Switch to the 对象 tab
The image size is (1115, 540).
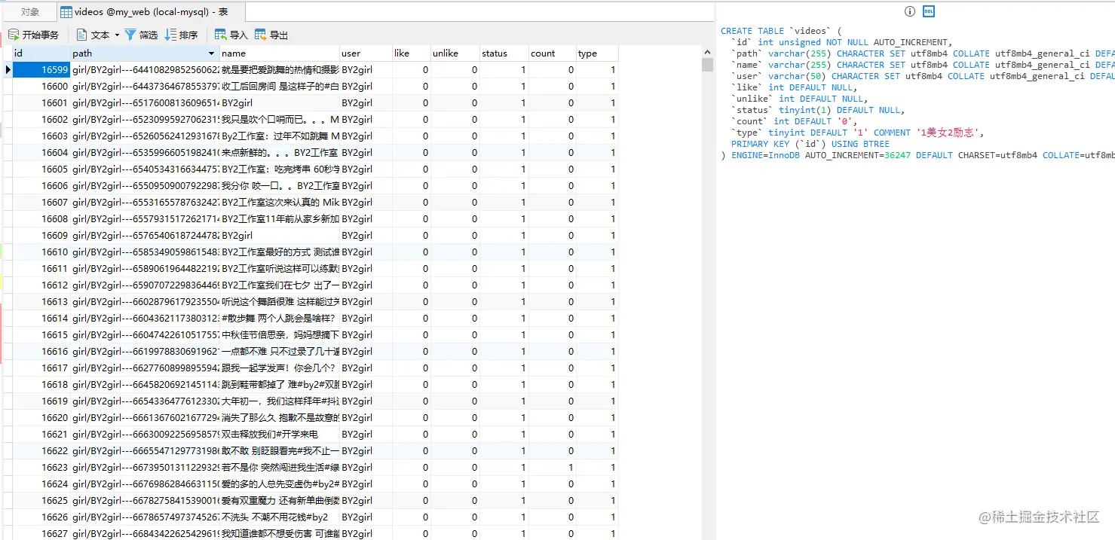coord(30,12)
